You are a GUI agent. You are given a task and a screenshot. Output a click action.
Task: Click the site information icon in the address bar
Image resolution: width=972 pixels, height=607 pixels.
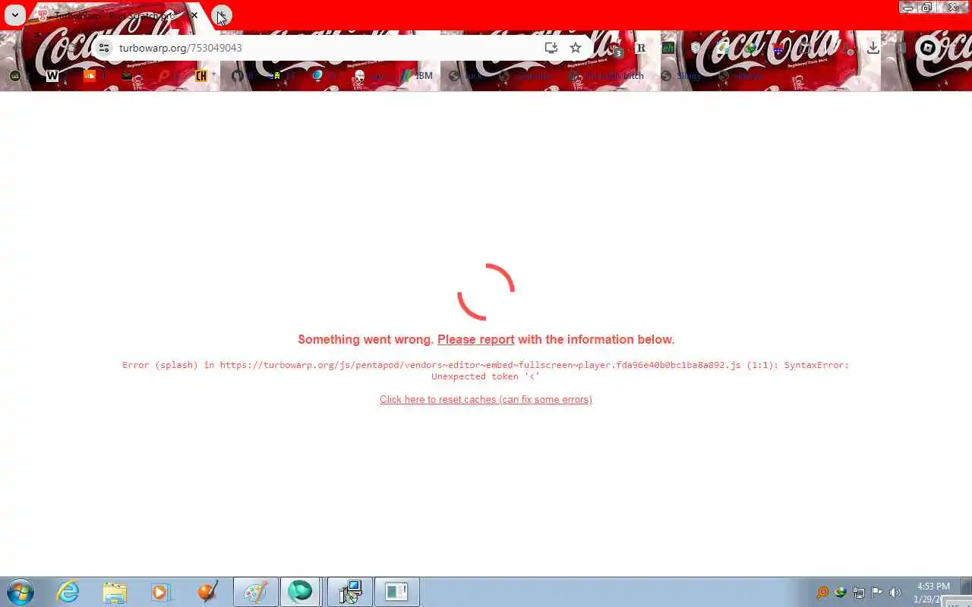click(x=105, y=48)
